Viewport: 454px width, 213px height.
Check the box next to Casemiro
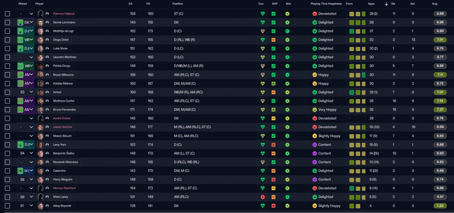(x=7, y=171)
